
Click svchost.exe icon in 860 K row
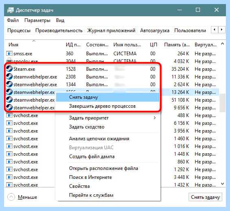point(9,162)
